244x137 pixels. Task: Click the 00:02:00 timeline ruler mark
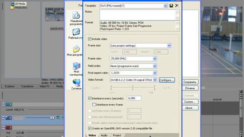pos(217,100)
